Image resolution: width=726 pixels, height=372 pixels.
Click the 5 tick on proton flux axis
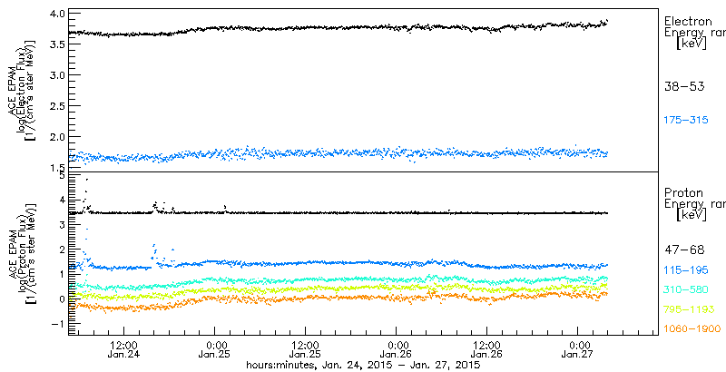click(x=62, y=176)
